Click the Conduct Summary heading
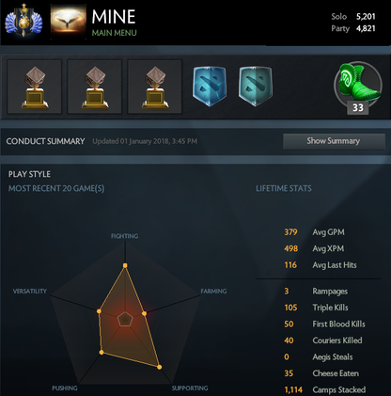This screenshot has width=391, height=396. point(45,141)
